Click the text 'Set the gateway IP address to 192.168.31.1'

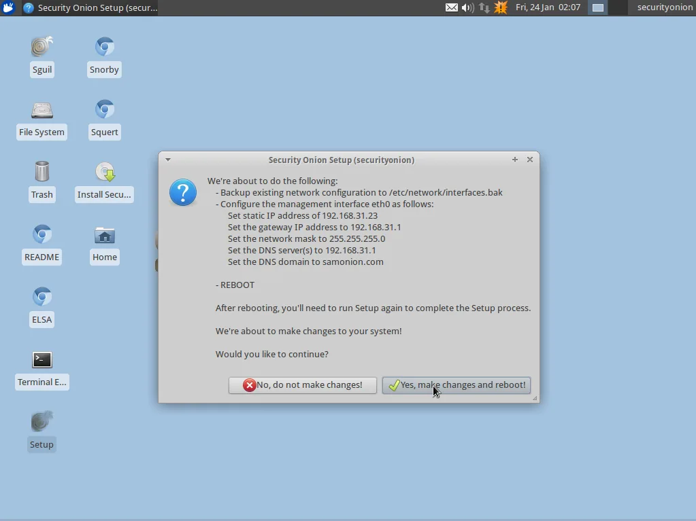[x=314, y=228]
